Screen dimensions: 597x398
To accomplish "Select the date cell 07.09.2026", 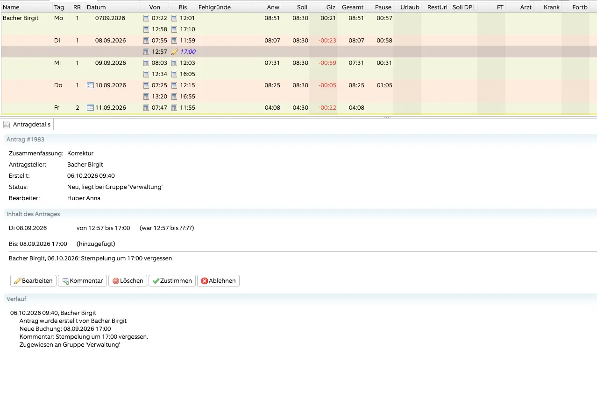I will pos(110,18).
